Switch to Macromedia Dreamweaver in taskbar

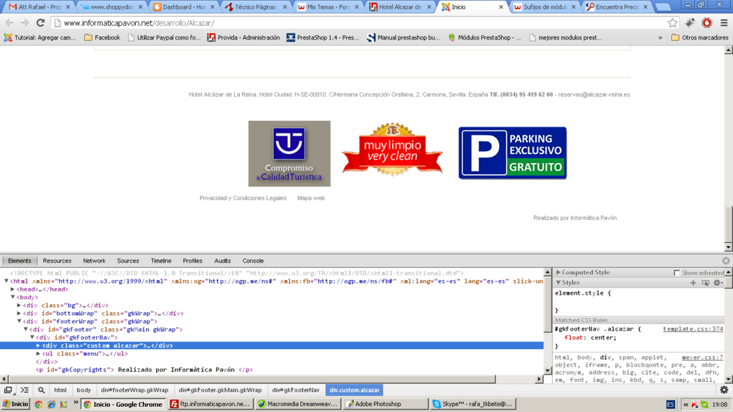coord(297,404)
